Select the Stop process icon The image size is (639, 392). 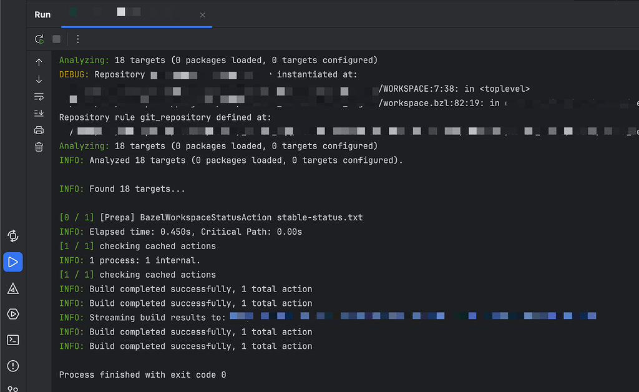pos(56,39)
